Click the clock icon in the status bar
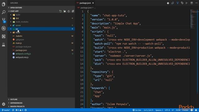The image size is (199, 112). (25, 110)
